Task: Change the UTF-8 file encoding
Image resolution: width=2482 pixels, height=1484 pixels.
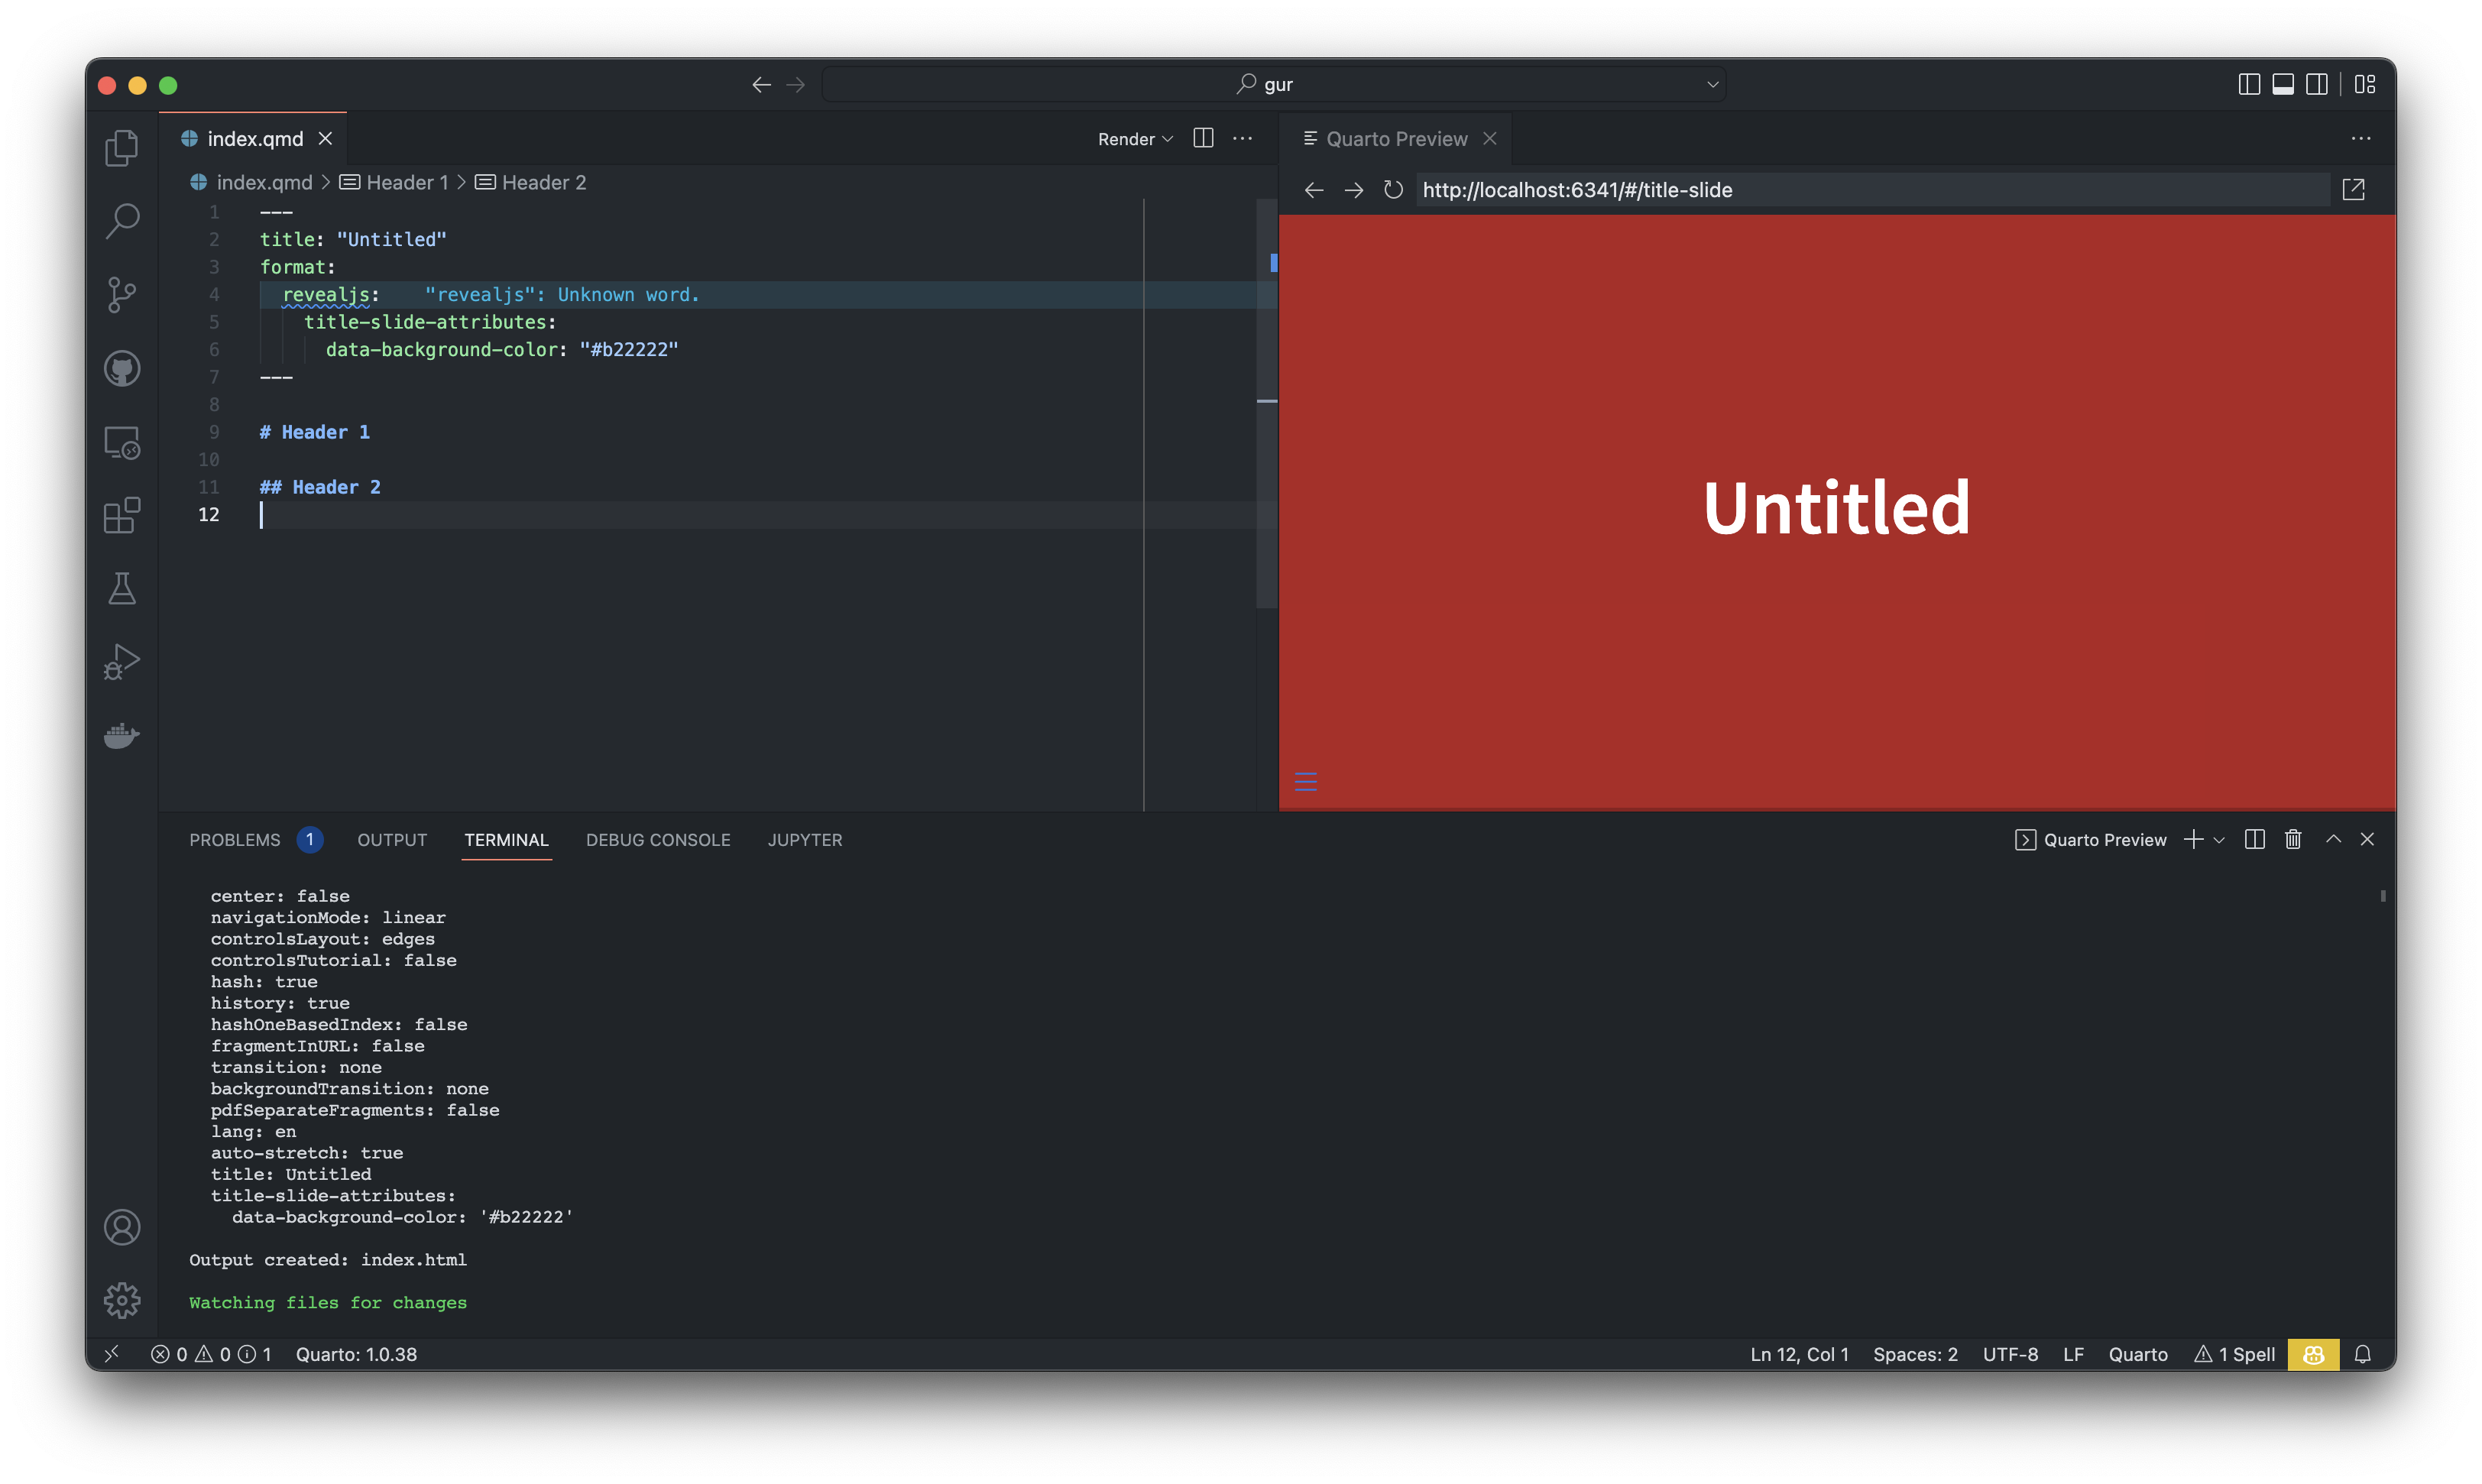Action: [x=2010, y=1354]
